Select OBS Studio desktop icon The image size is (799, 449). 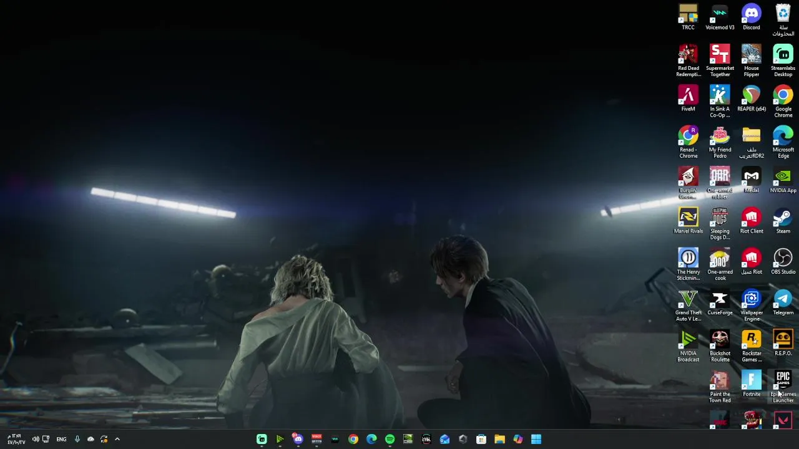click(783, 262)
